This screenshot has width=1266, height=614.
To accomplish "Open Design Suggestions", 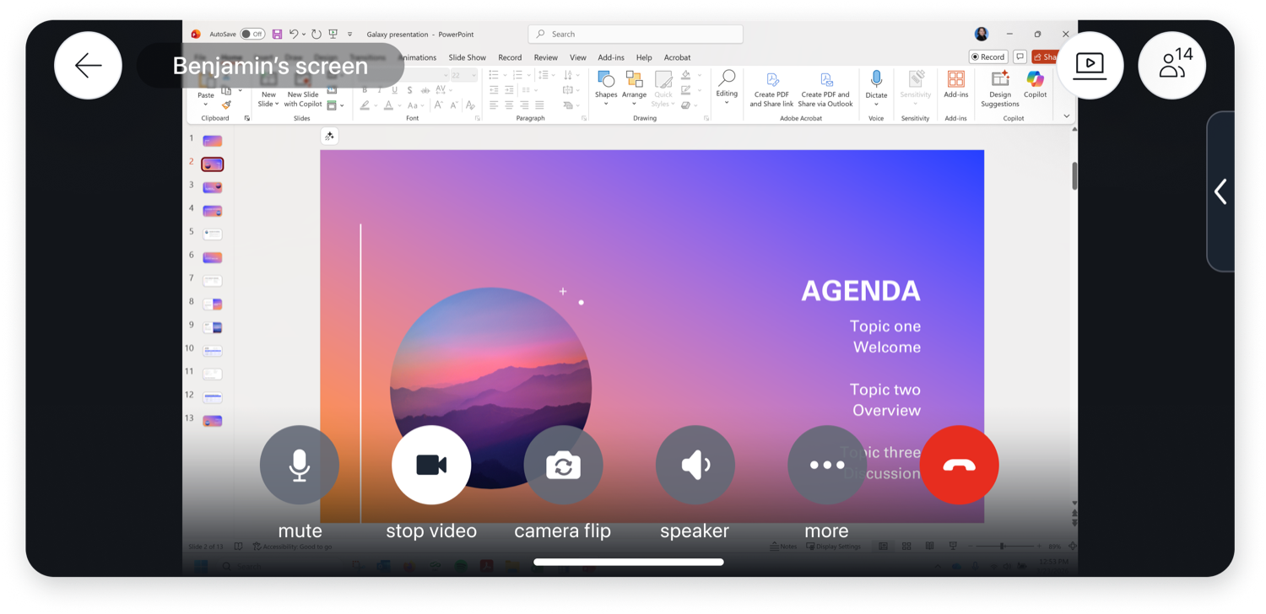I will (999, 88).
